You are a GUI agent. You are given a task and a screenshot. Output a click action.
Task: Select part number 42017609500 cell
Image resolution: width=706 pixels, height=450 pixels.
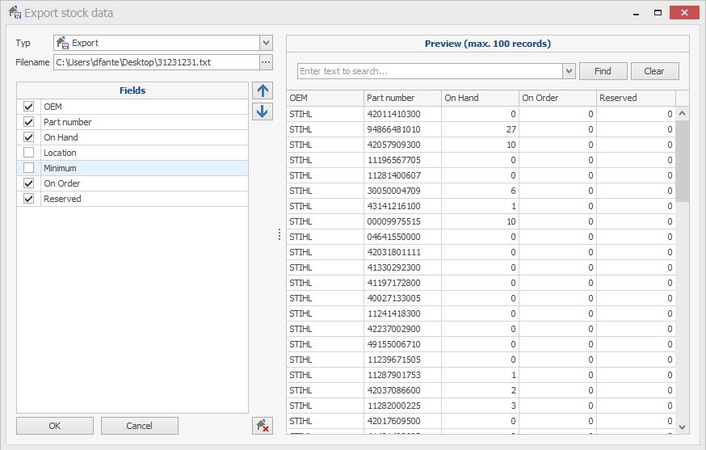point(402,421)
